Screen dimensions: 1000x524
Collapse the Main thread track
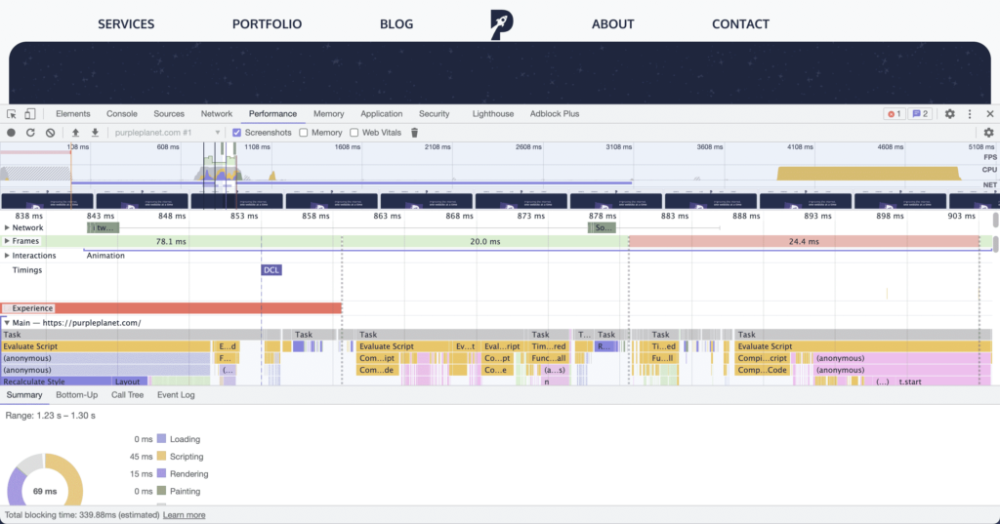tap(6, 323)
